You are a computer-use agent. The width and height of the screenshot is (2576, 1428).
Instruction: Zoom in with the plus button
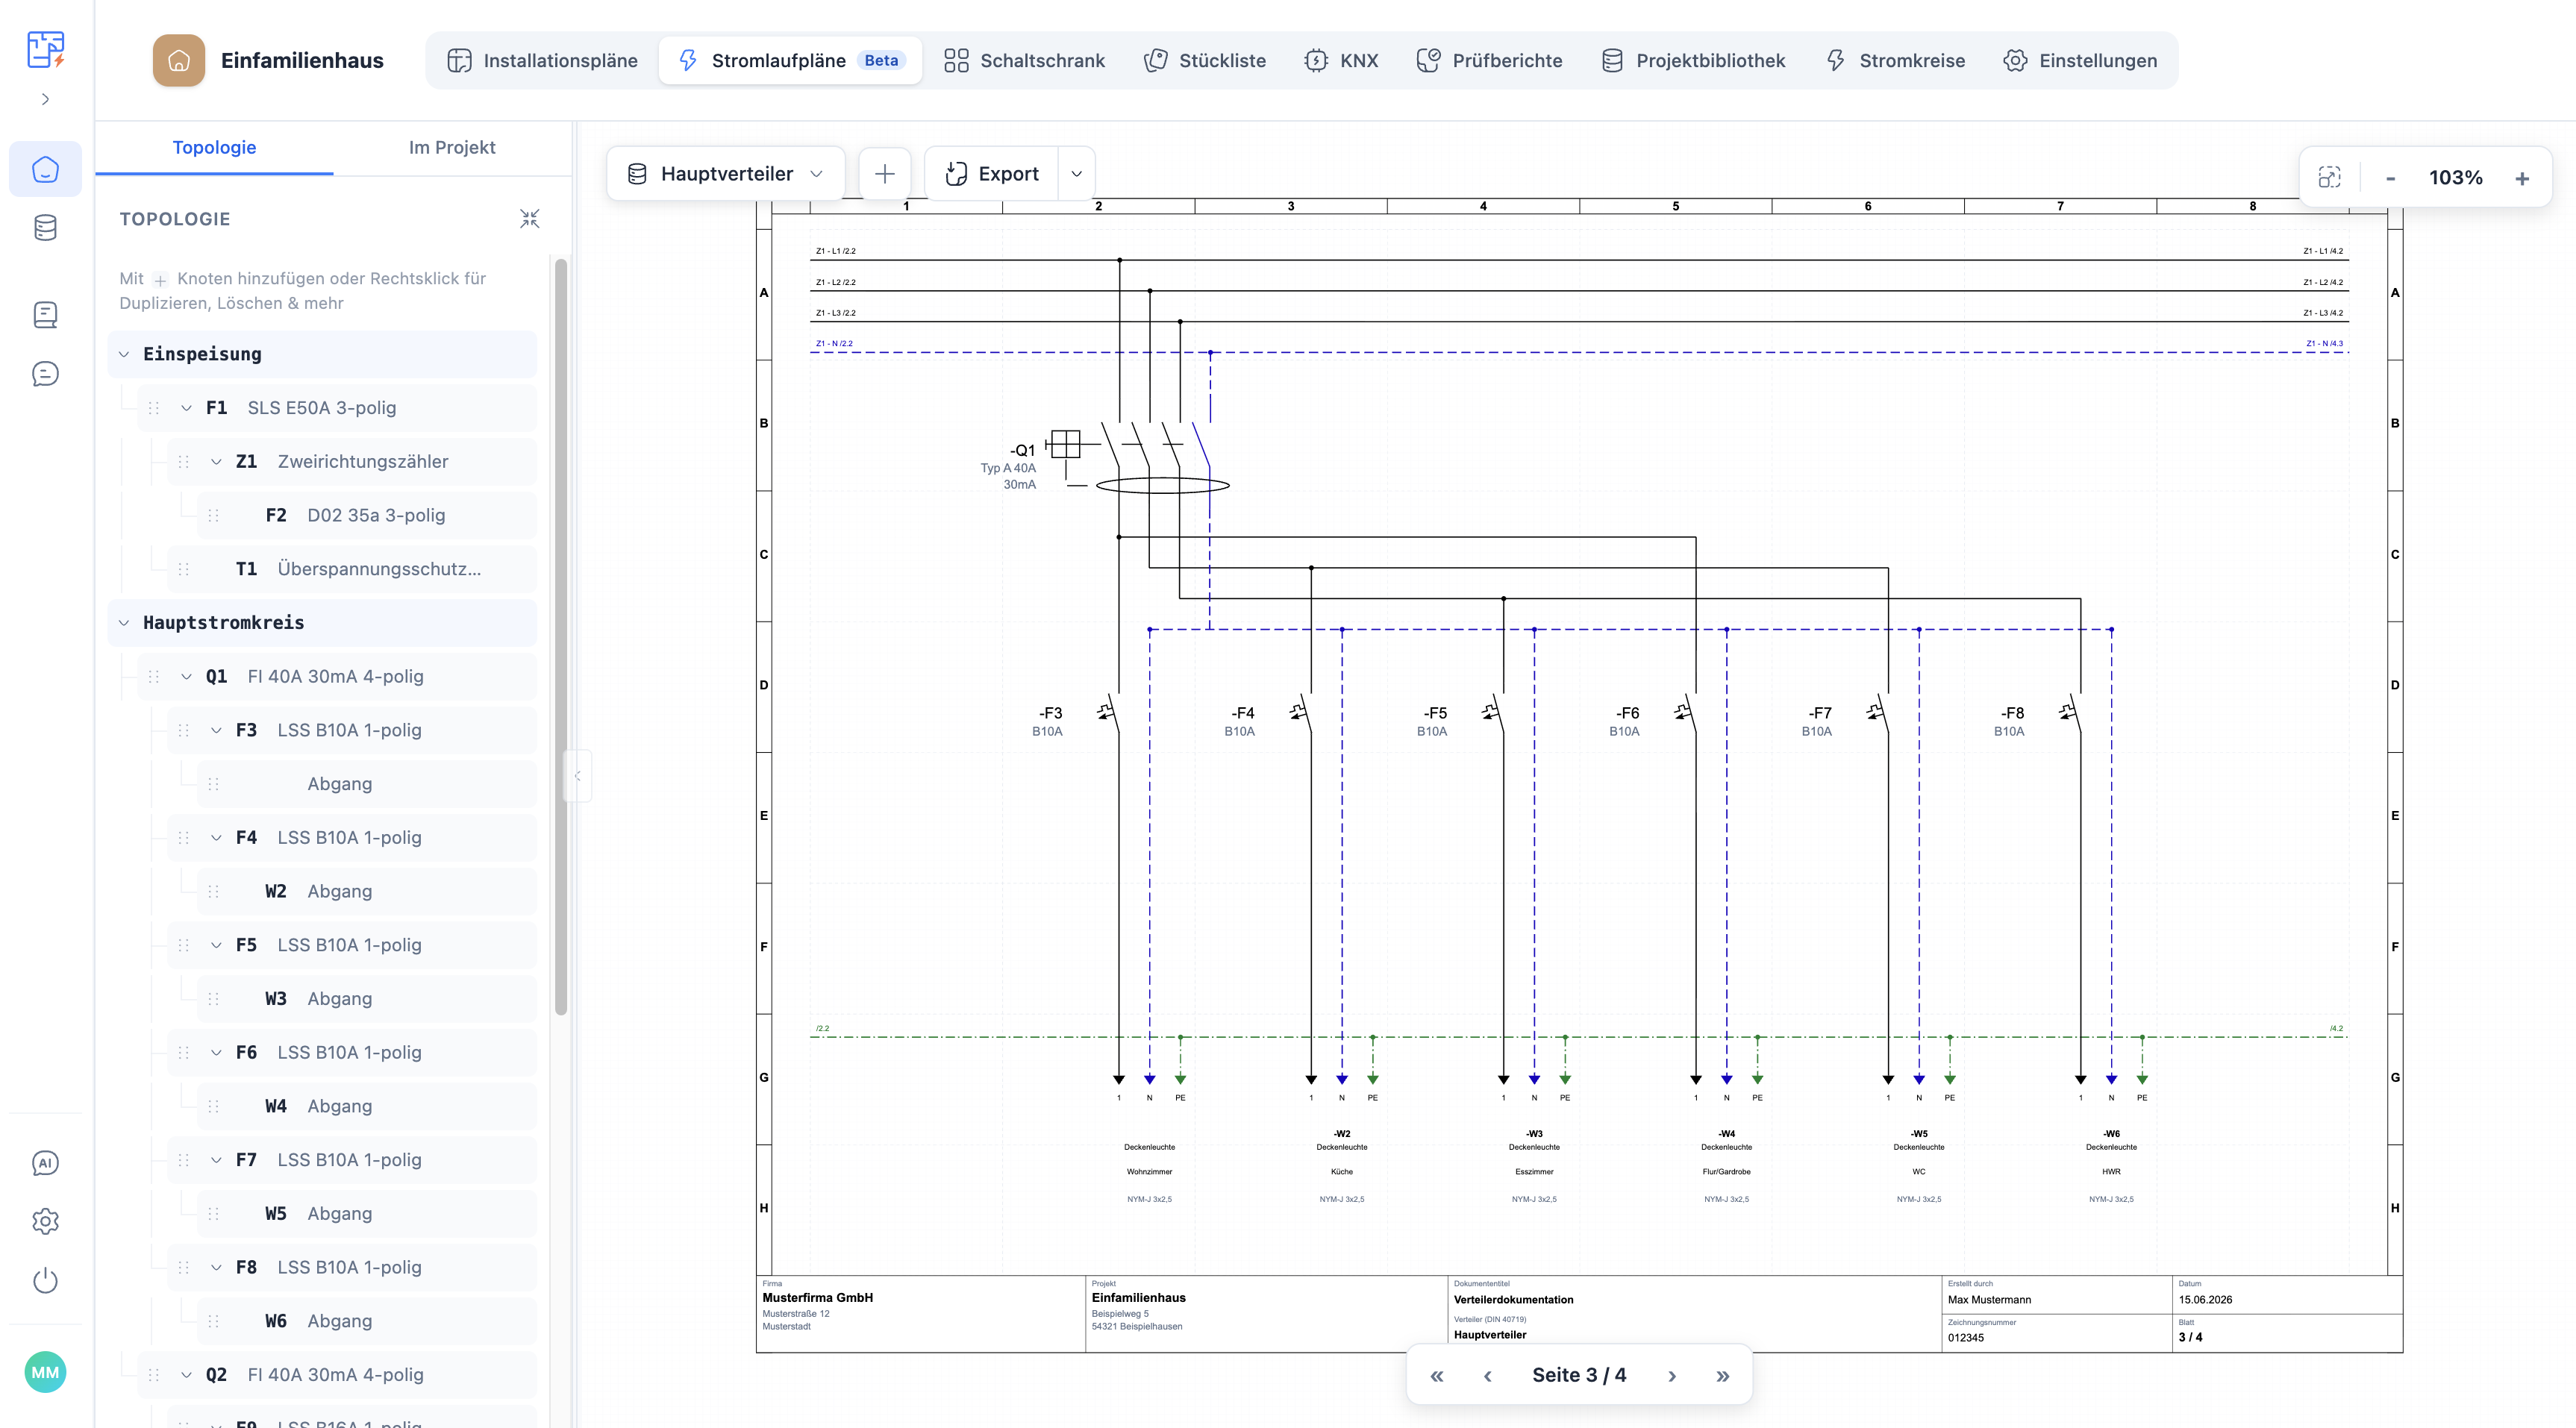[x=2522, y=178]
